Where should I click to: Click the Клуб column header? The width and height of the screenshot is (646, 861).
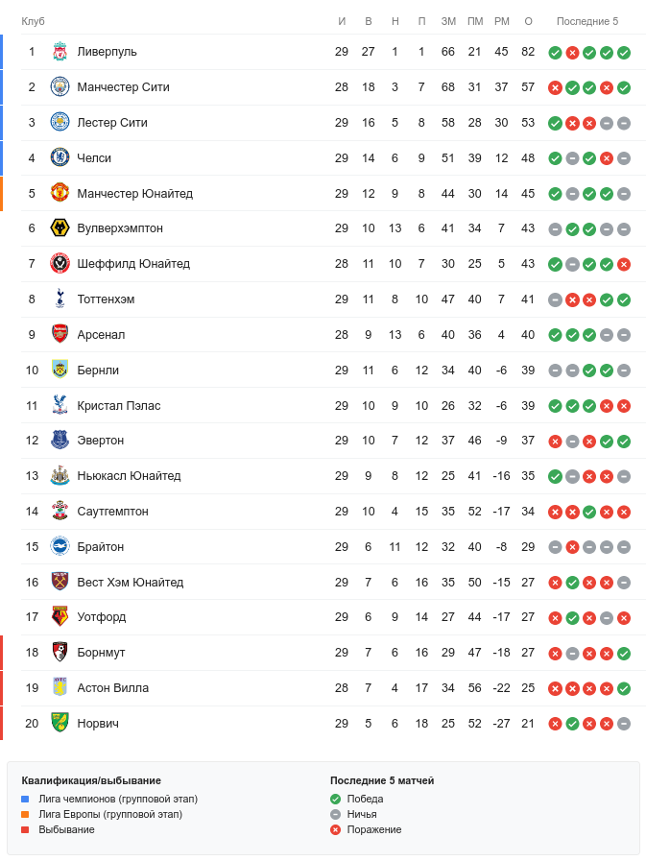pyautogui.click(x=34, y=21)
